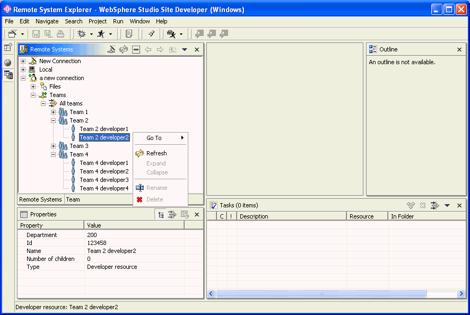Image resolution: width=470 pixels, height=315 pixels.
Task: Click Open Perspective icon on left sidebar
Action: [8, 48]
